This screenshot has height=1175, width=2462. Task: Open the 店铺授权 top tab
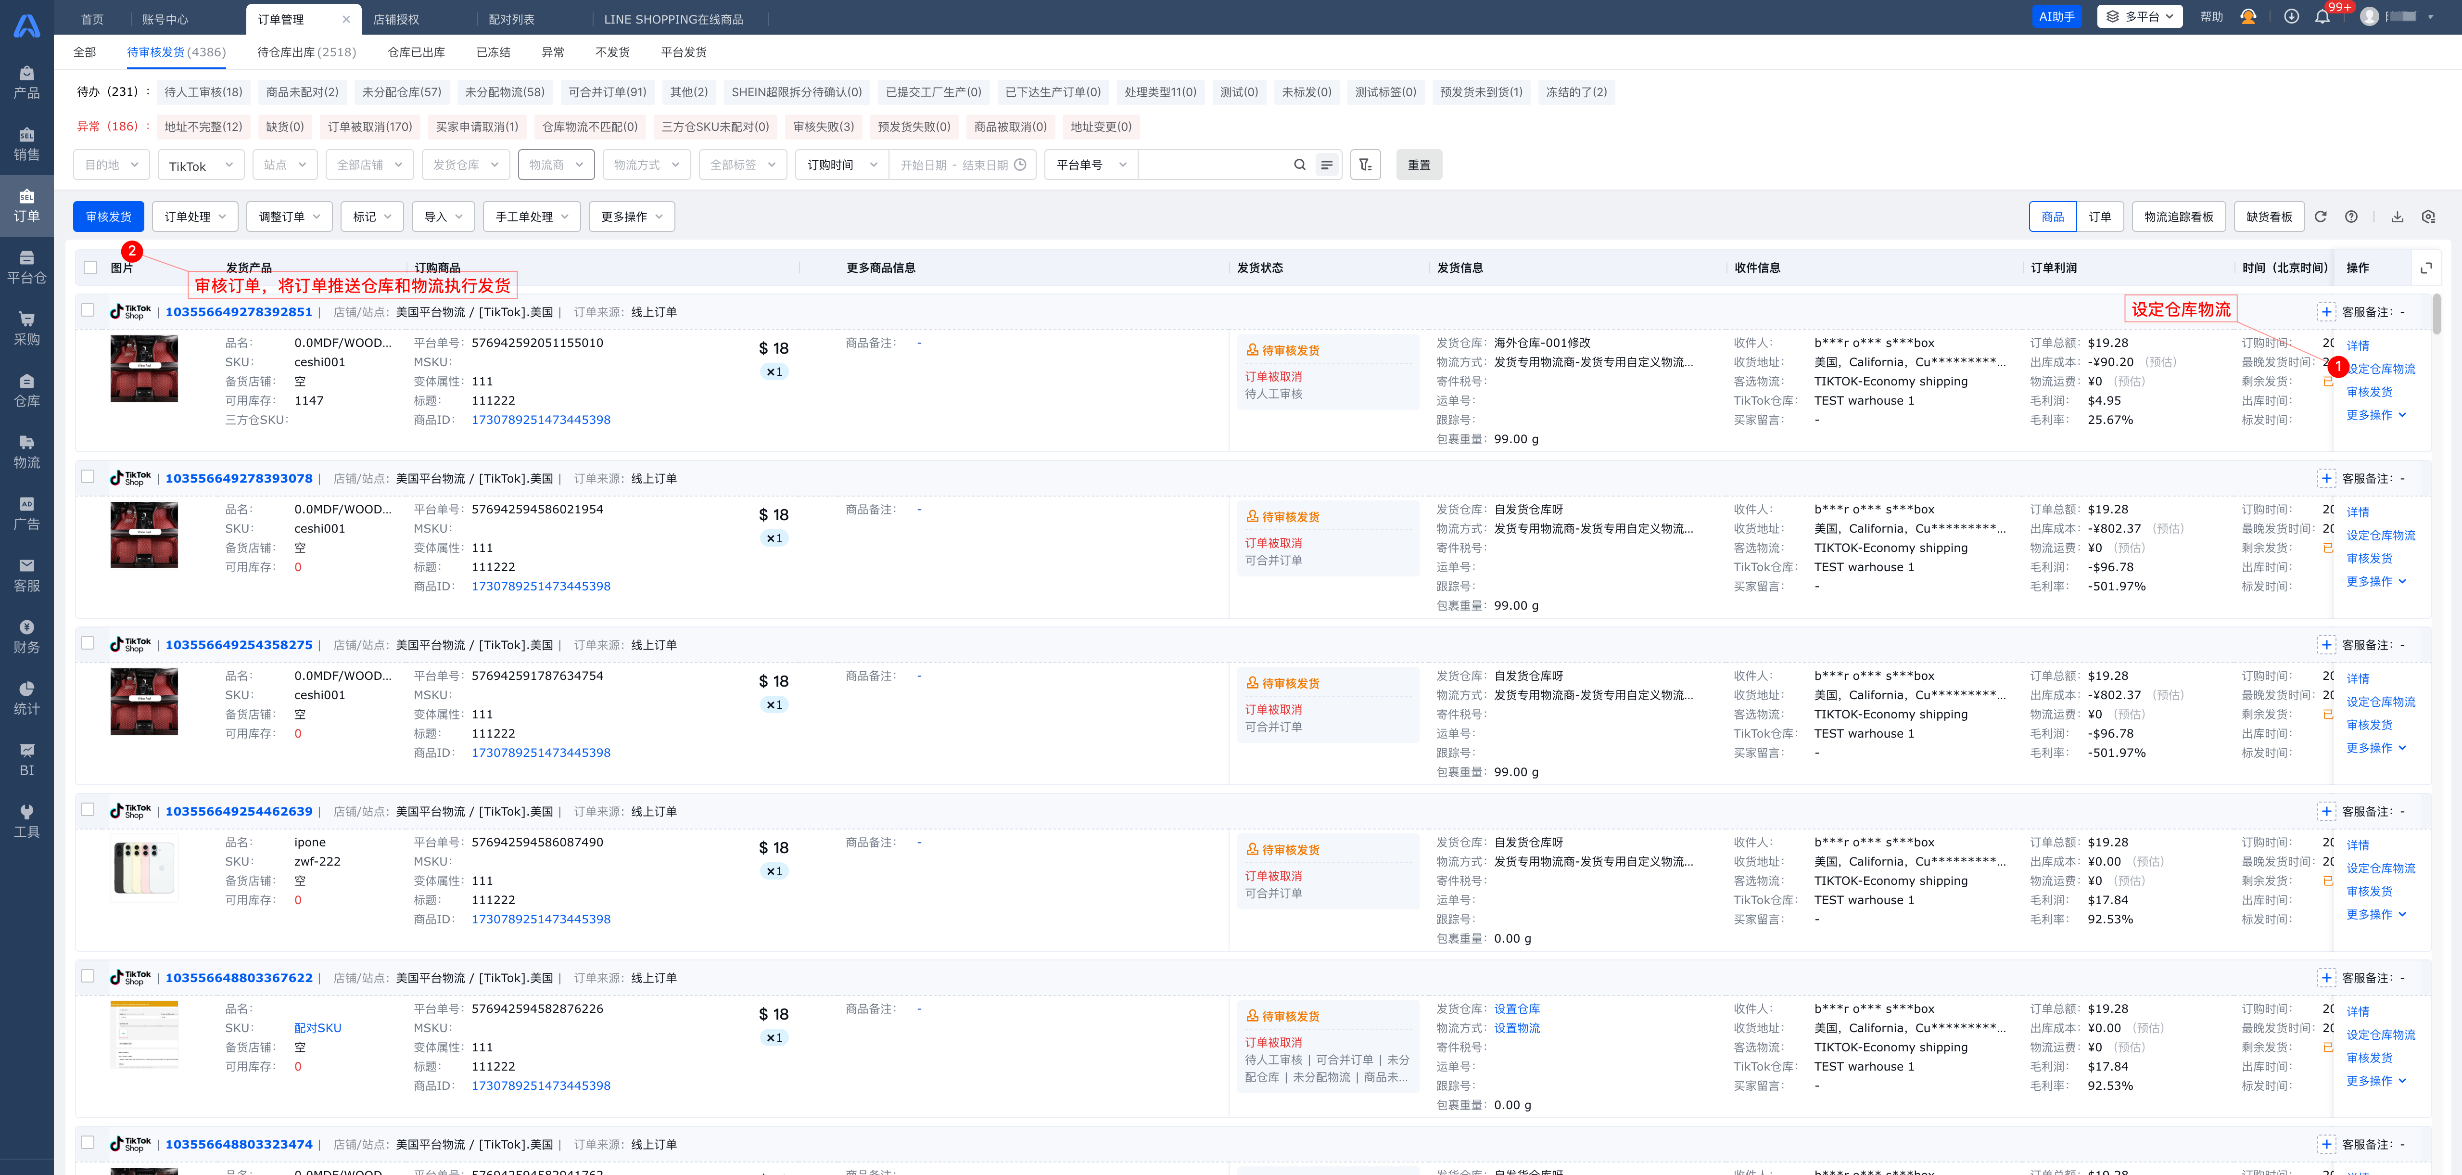[x=396, y=19]
